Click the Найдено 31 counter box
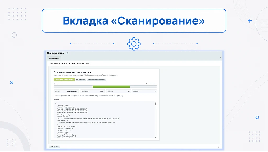The height and width of the screenshot is (152, 268). pyautogui.click(x=118, y=91)
